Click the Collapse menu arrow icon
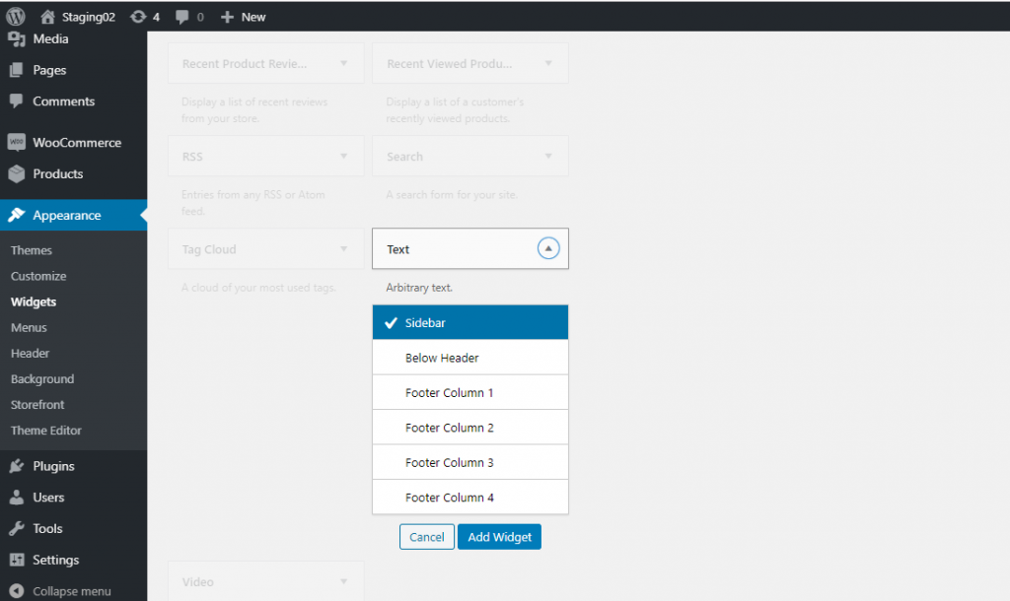Viewport: 1010px width, 601px height. pos(17,591)
